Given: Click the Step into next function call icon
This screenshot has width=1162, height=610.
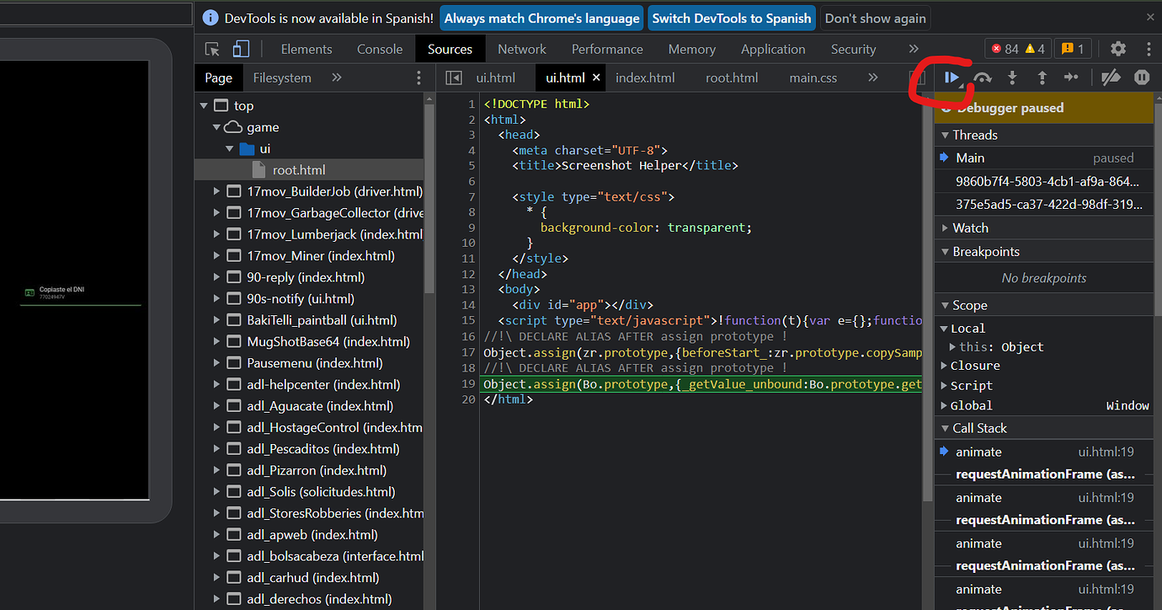Looking at the screenshot, I should [1012, 77].
